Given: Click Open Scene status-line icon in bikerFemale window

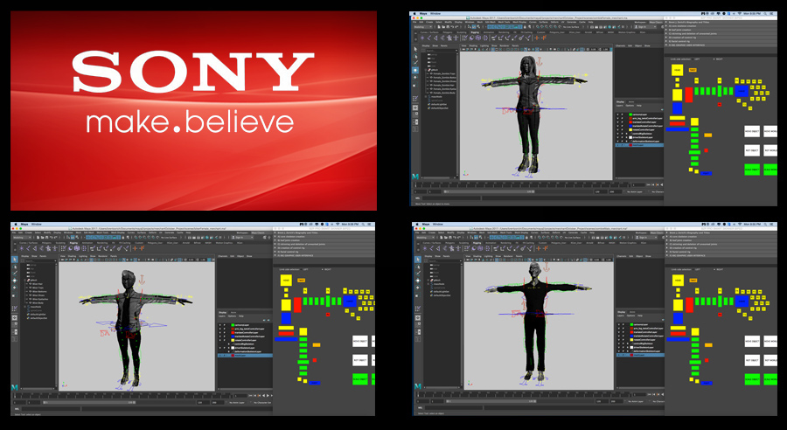Looking at the screenshot, I should tap(42, 238).
